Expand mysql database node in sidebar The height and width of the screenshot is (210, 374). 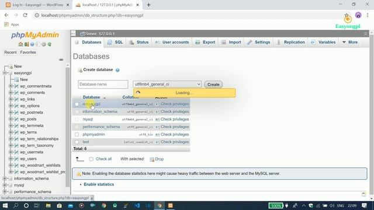(5, 185)
